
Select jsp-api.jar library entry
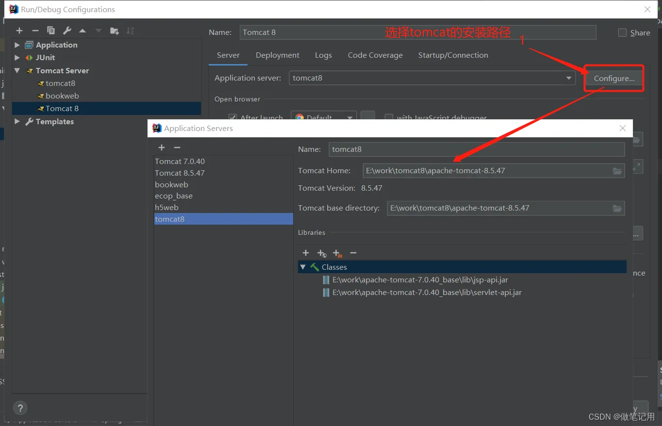[x=420, y=280]
